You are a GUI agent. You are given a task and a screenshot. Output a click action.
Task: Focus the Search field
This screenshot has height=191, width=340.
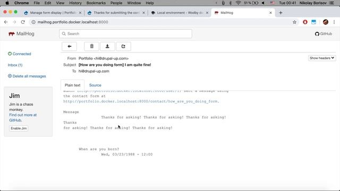coord(125,34)
